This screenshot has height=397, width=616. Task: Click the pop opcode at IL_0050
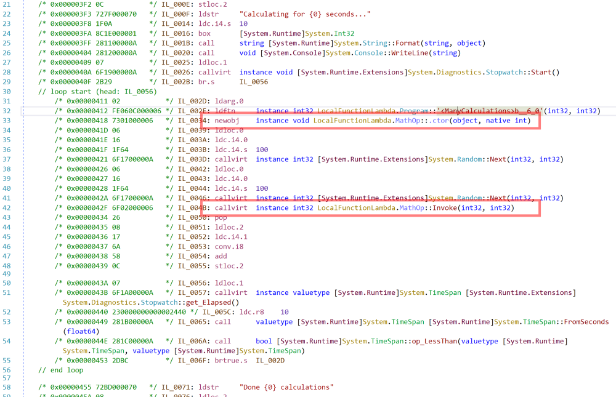(221, 217)
